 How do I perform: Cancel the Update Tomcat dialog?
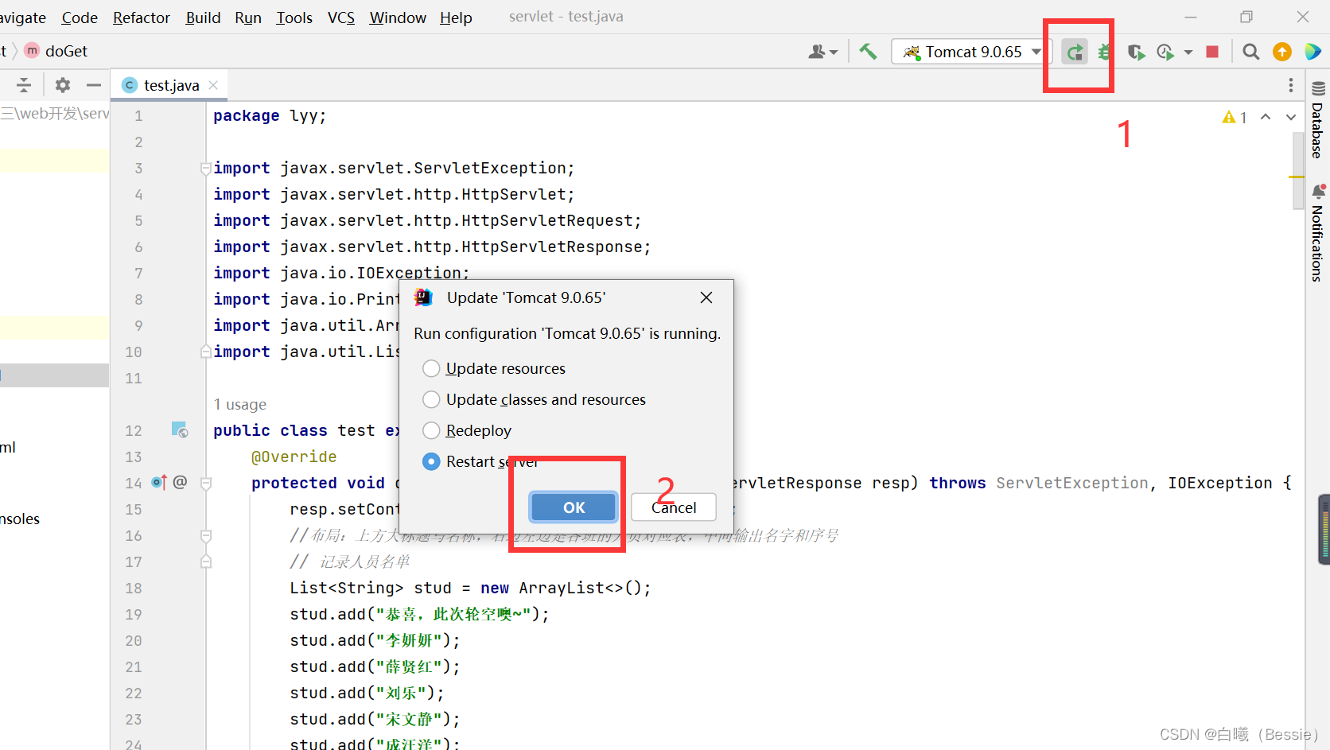click(x=673, y=507)
